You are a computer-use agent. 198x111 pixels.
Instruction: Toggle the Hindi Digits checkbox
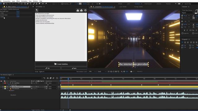tap(193, 33)
